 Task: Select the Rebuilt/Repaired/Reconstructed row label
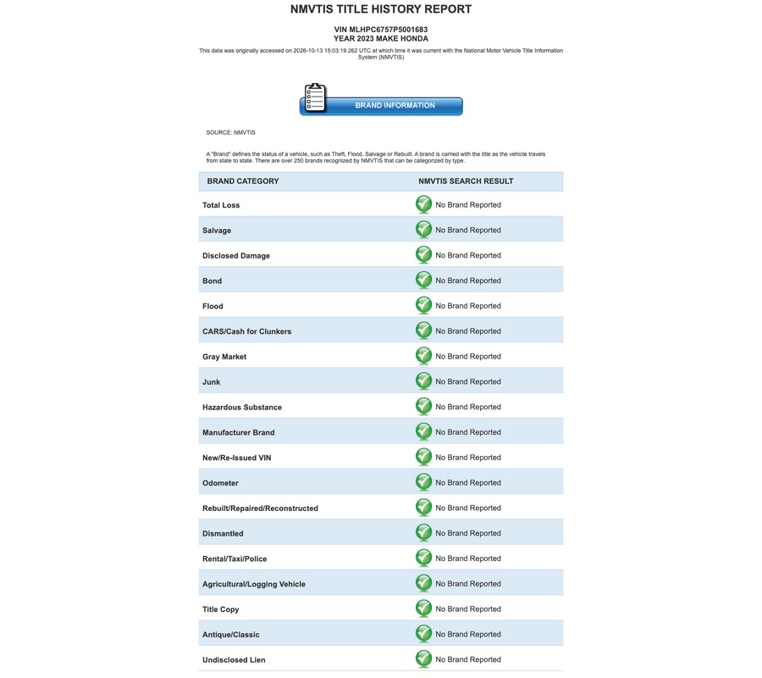tap(261, 508)
